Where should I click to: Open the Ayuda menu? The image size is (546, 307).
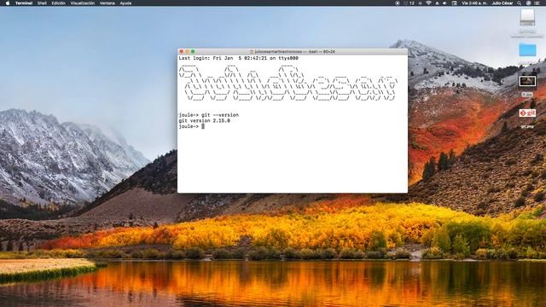(x=125, y=3)
